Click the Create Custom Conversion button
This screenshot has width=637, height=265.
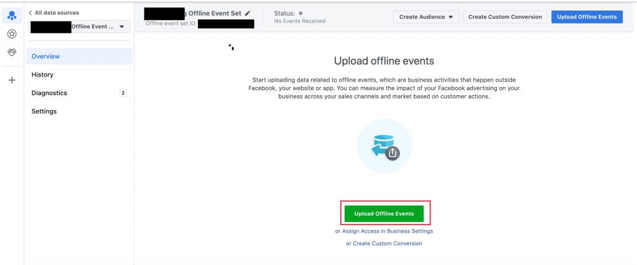[x=504, y=17]
